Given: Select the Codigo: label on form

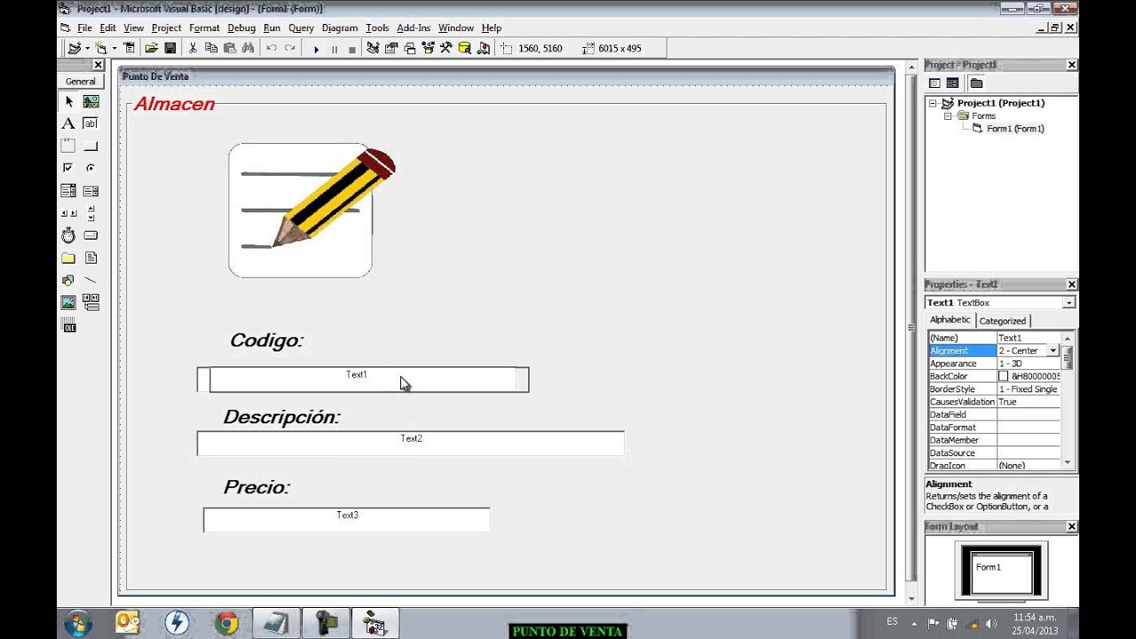Looking at the screenshot, I should coord(266,341).
